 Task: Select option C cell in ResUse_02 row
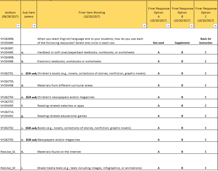tap(206, 168)
